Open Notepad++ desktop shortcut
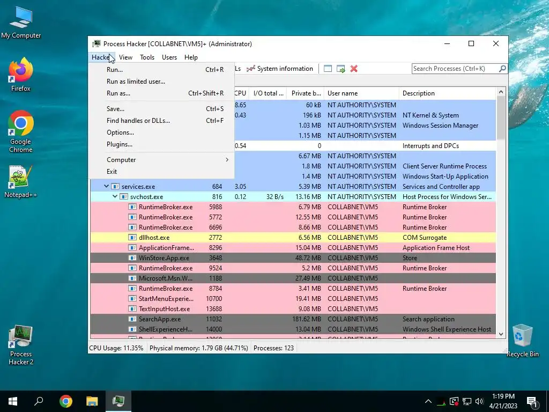 [x=21, y=181]
